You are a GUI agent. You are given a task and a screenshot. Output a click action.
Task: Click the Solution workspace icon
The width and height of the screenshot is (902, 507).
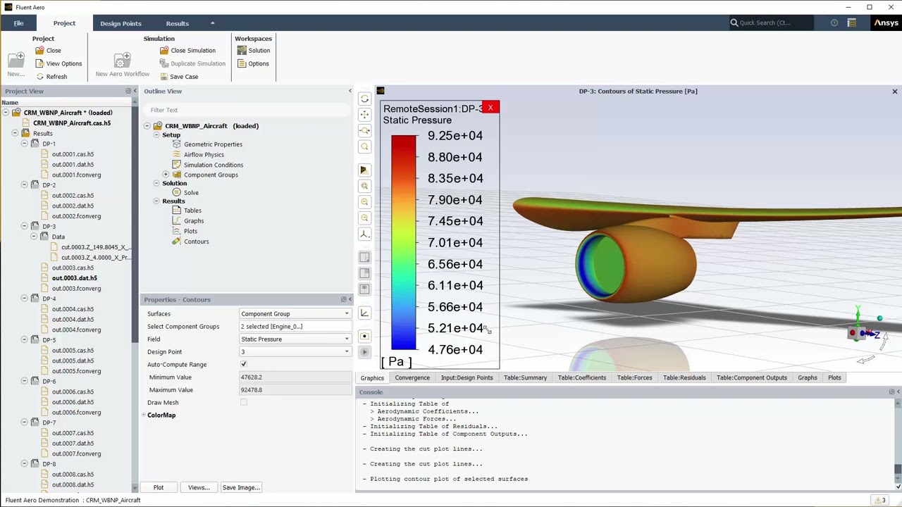click(242, 51)
